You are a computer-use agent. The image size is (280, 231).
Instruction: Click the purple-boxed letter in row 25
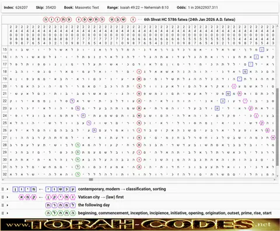(89, 123)
